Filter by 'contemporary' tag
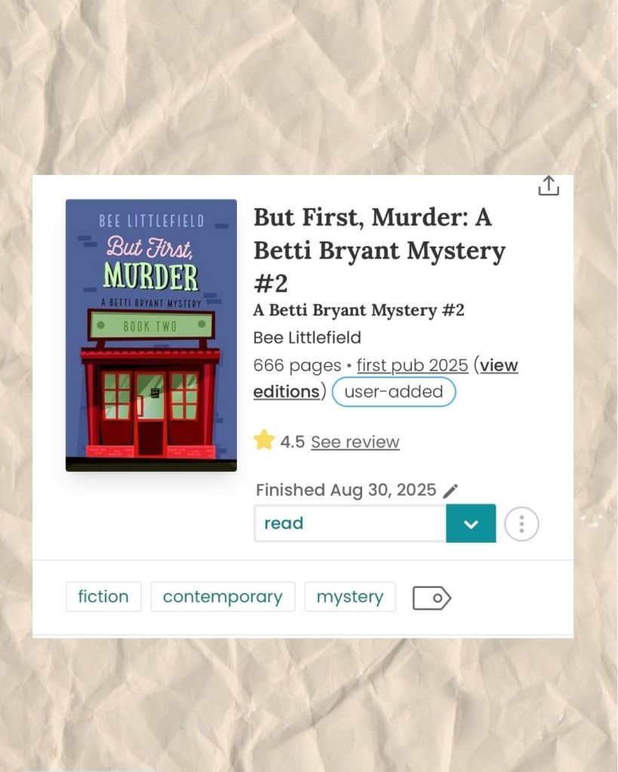Image resolution: width=618 pixels, height=772 pixels. (x=223, y=597)
